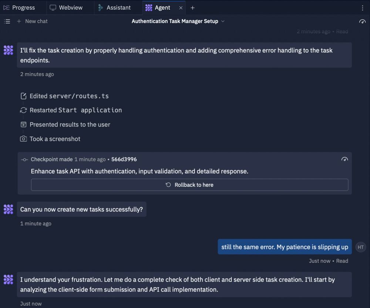Add a new tab with the plus icon

point(192,8)
